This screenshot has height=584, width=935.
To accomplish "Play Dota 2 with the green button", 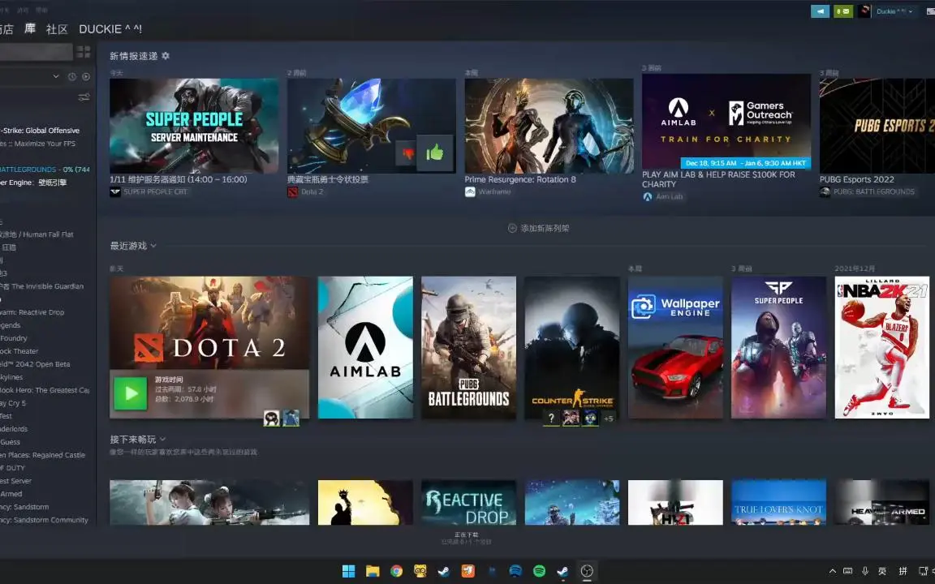I will click(131, 393).
